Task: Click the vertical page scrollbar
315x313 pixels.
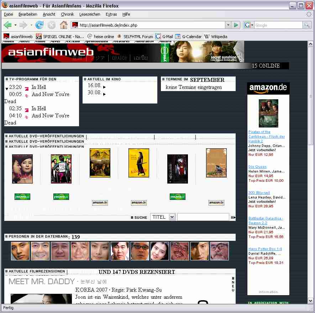Action: click(x=310, y=178)
